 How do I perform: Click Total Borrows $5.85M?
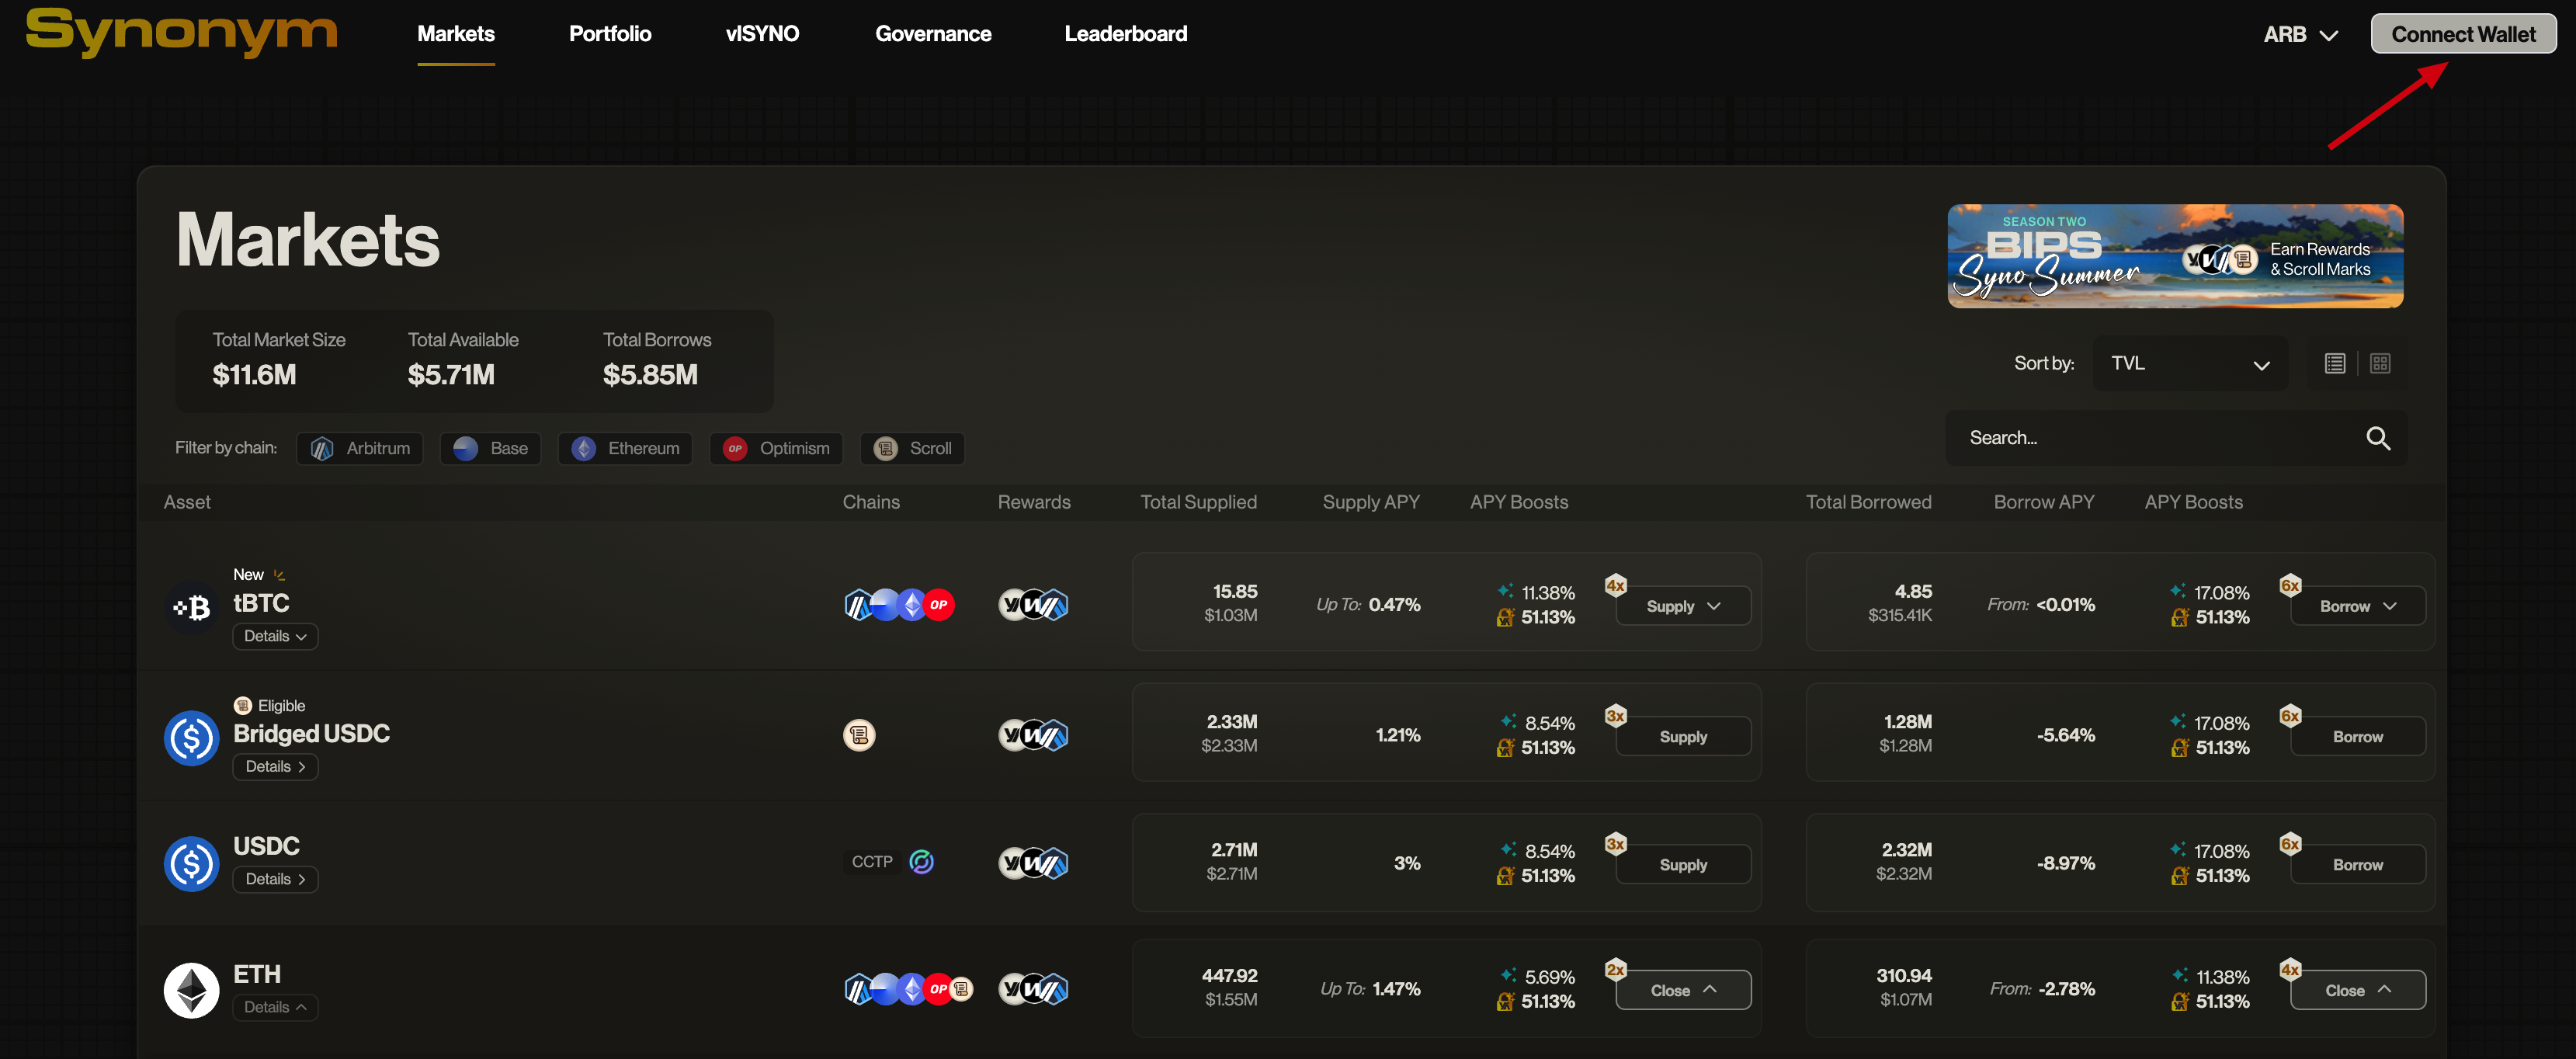pos(657,360)
